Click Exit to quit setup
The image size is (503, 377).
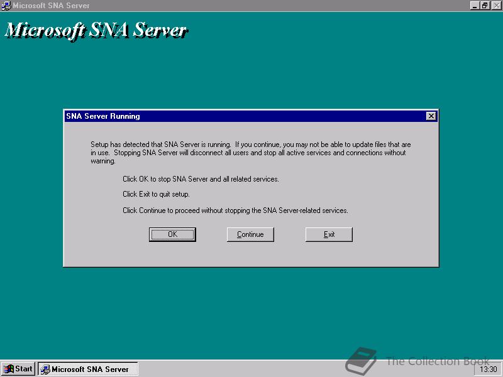point(329,234)
